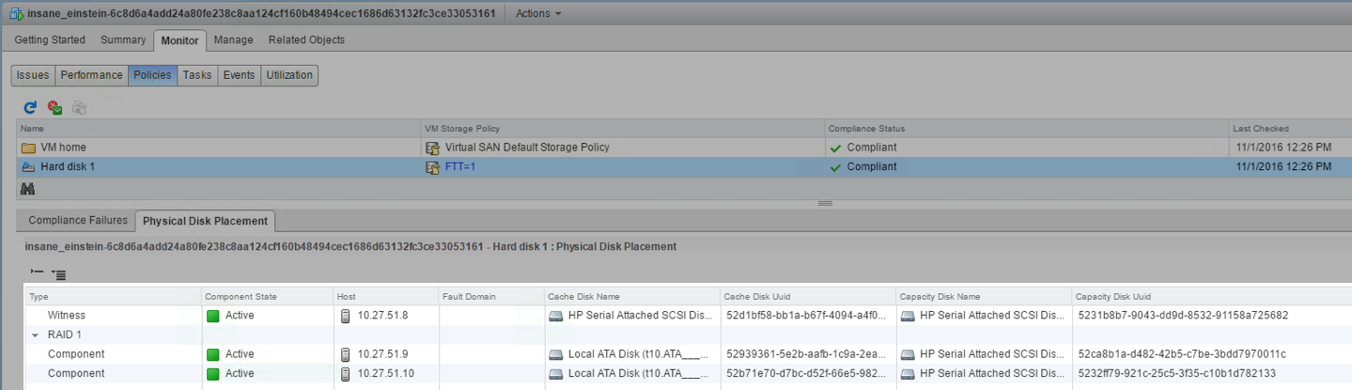This screenshot has width=1352, height=390.
Task: Open the FTT=1 policy link
Action: [461, 166]
